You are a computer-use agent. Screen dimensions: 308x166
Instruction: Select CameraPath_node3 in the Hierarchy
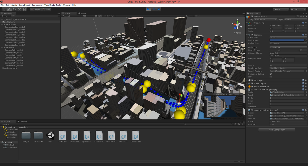coord(14,58)
